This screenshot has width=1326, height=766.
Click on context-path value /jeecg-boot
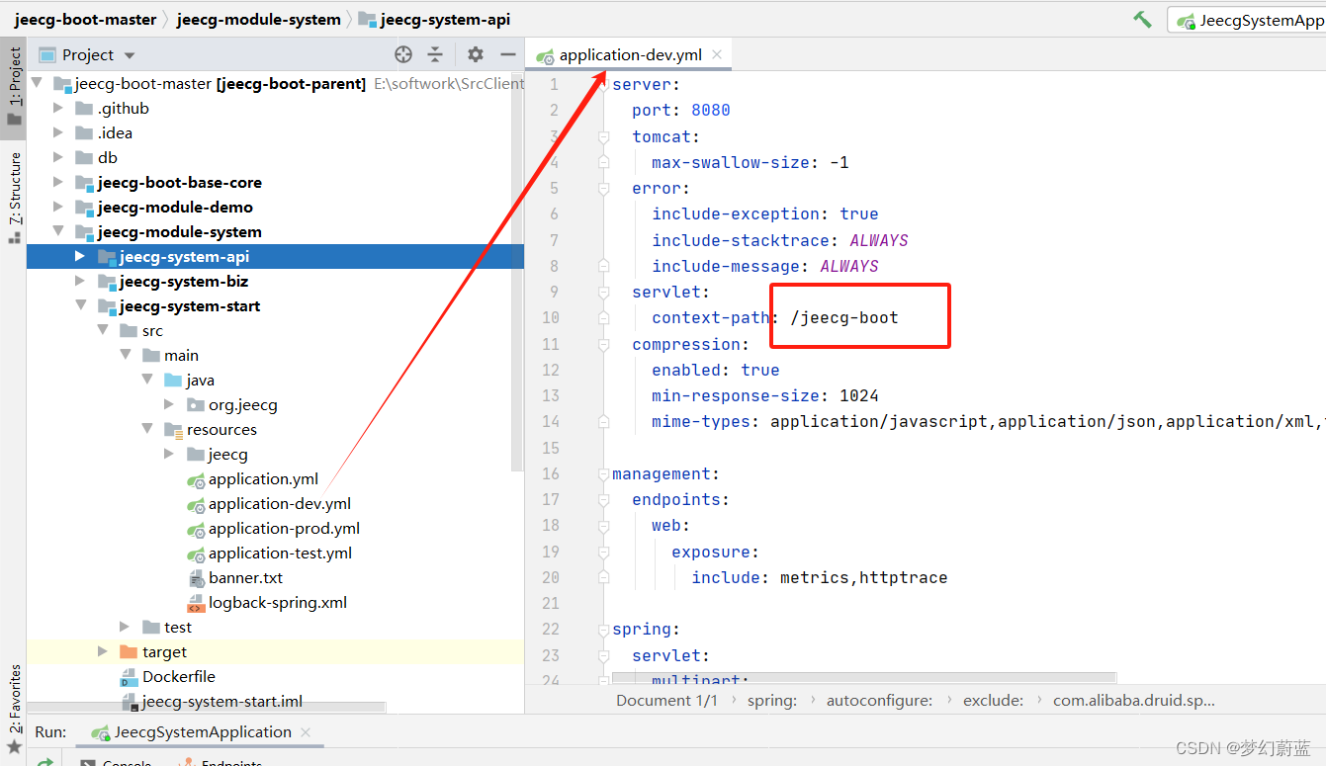844,317
